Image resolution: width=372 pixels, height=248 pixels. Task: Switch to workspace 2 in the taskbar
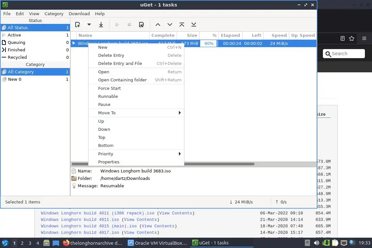pos(22,243)
